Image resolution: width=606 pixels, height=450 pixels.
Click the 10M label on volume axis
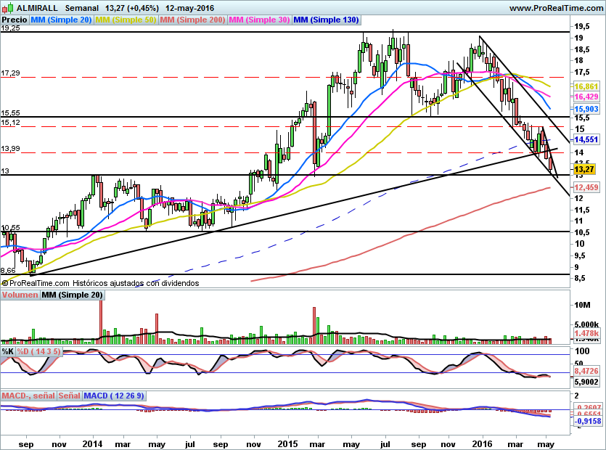point(582,305)
